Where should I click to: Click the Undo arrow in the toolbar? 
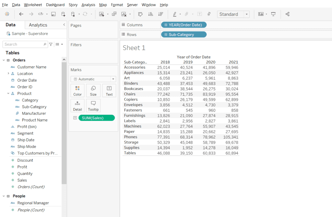[21, 14]
